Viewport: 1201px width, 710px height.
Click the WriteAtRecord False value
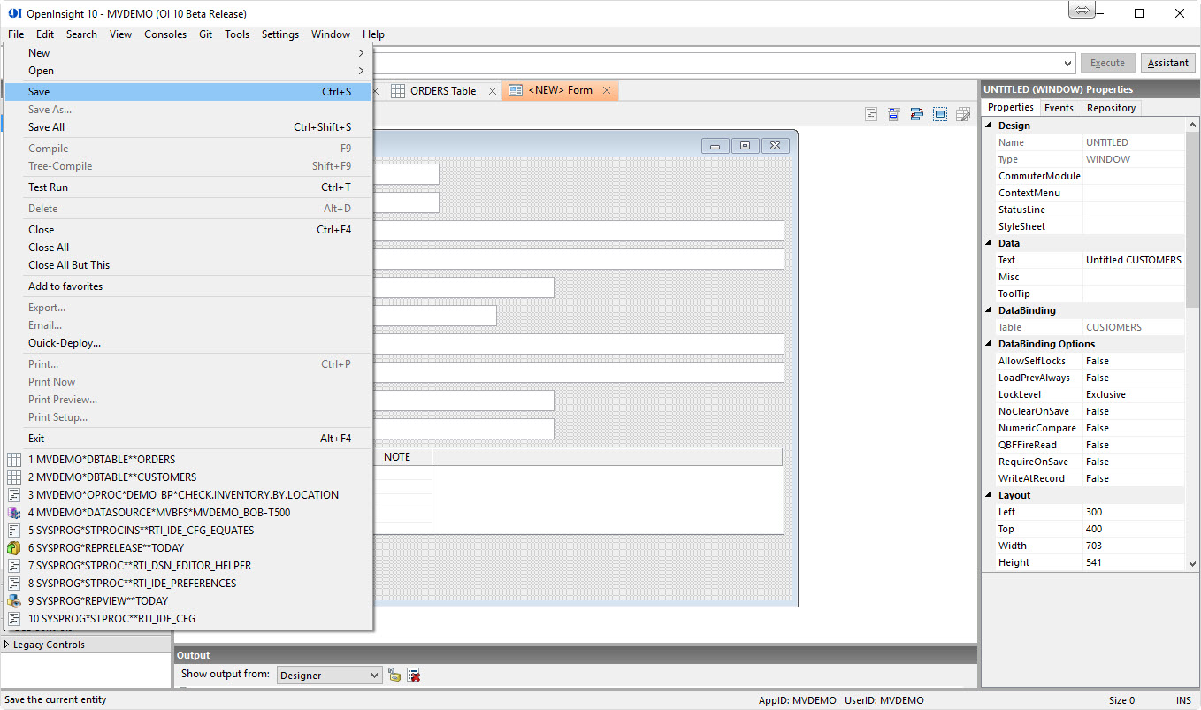pyautogui.click(x=1134, y=478)
